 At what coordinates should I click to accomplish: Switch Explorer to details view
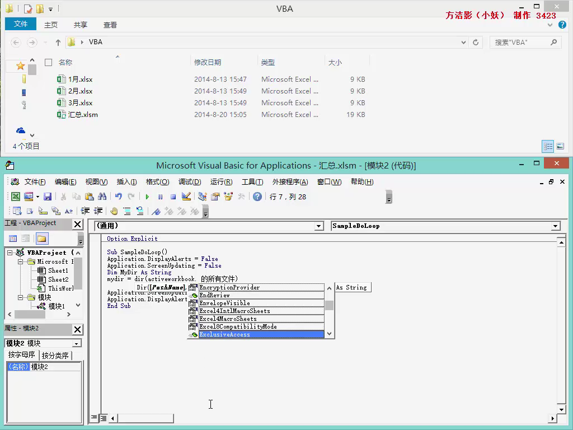(x=548, y=146)
